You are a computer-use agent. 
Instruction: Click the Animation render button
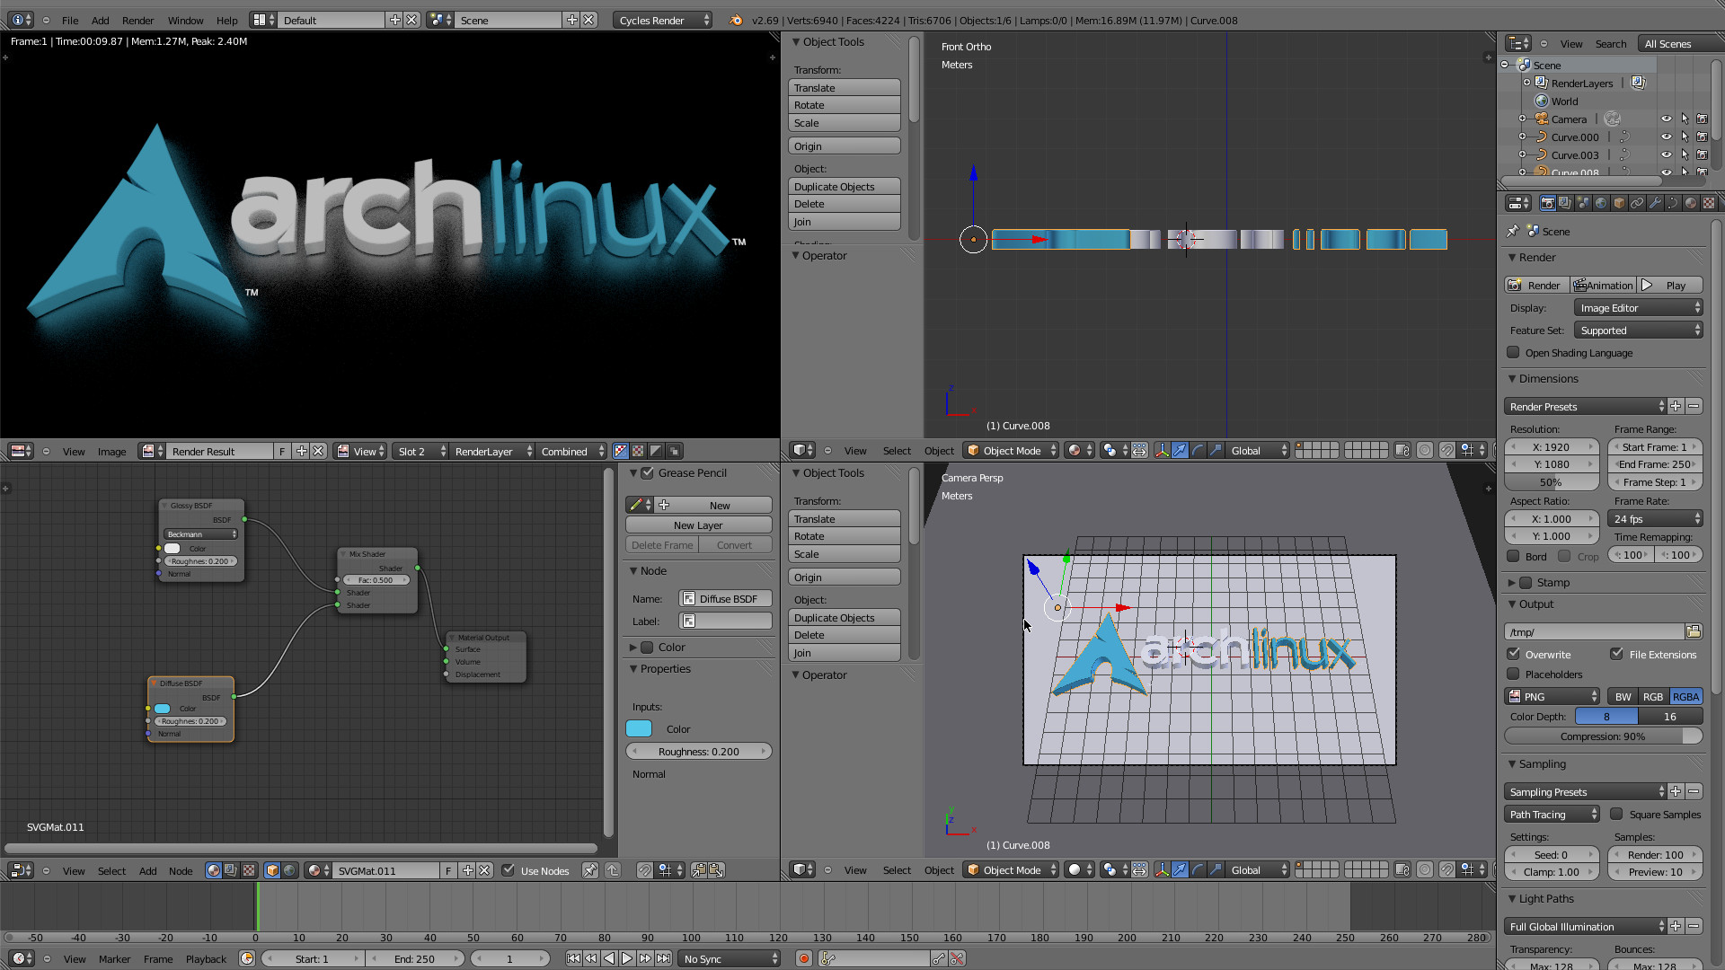(1603, 285)
